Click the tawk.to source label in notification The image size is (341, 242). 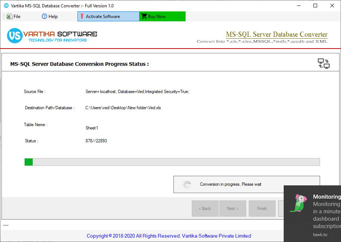[x=320, y=235]
